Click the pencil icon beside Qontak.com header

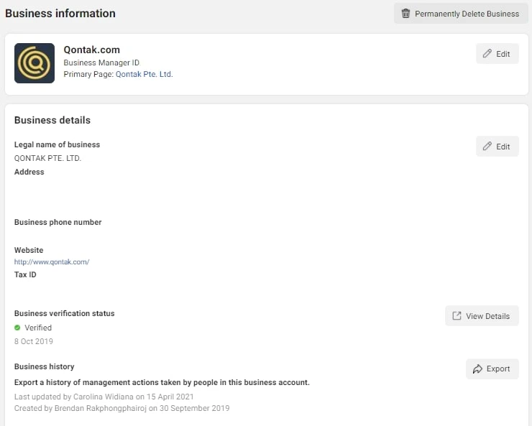tap(487, 54)
